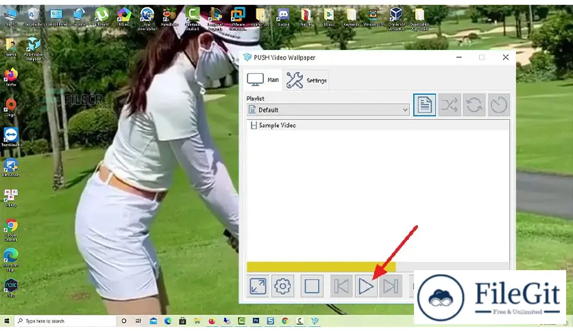Screen dimensions: 573x331
Task: Select the Discord desktop icon
Action: pyautogui.click(x=283, y=17)
